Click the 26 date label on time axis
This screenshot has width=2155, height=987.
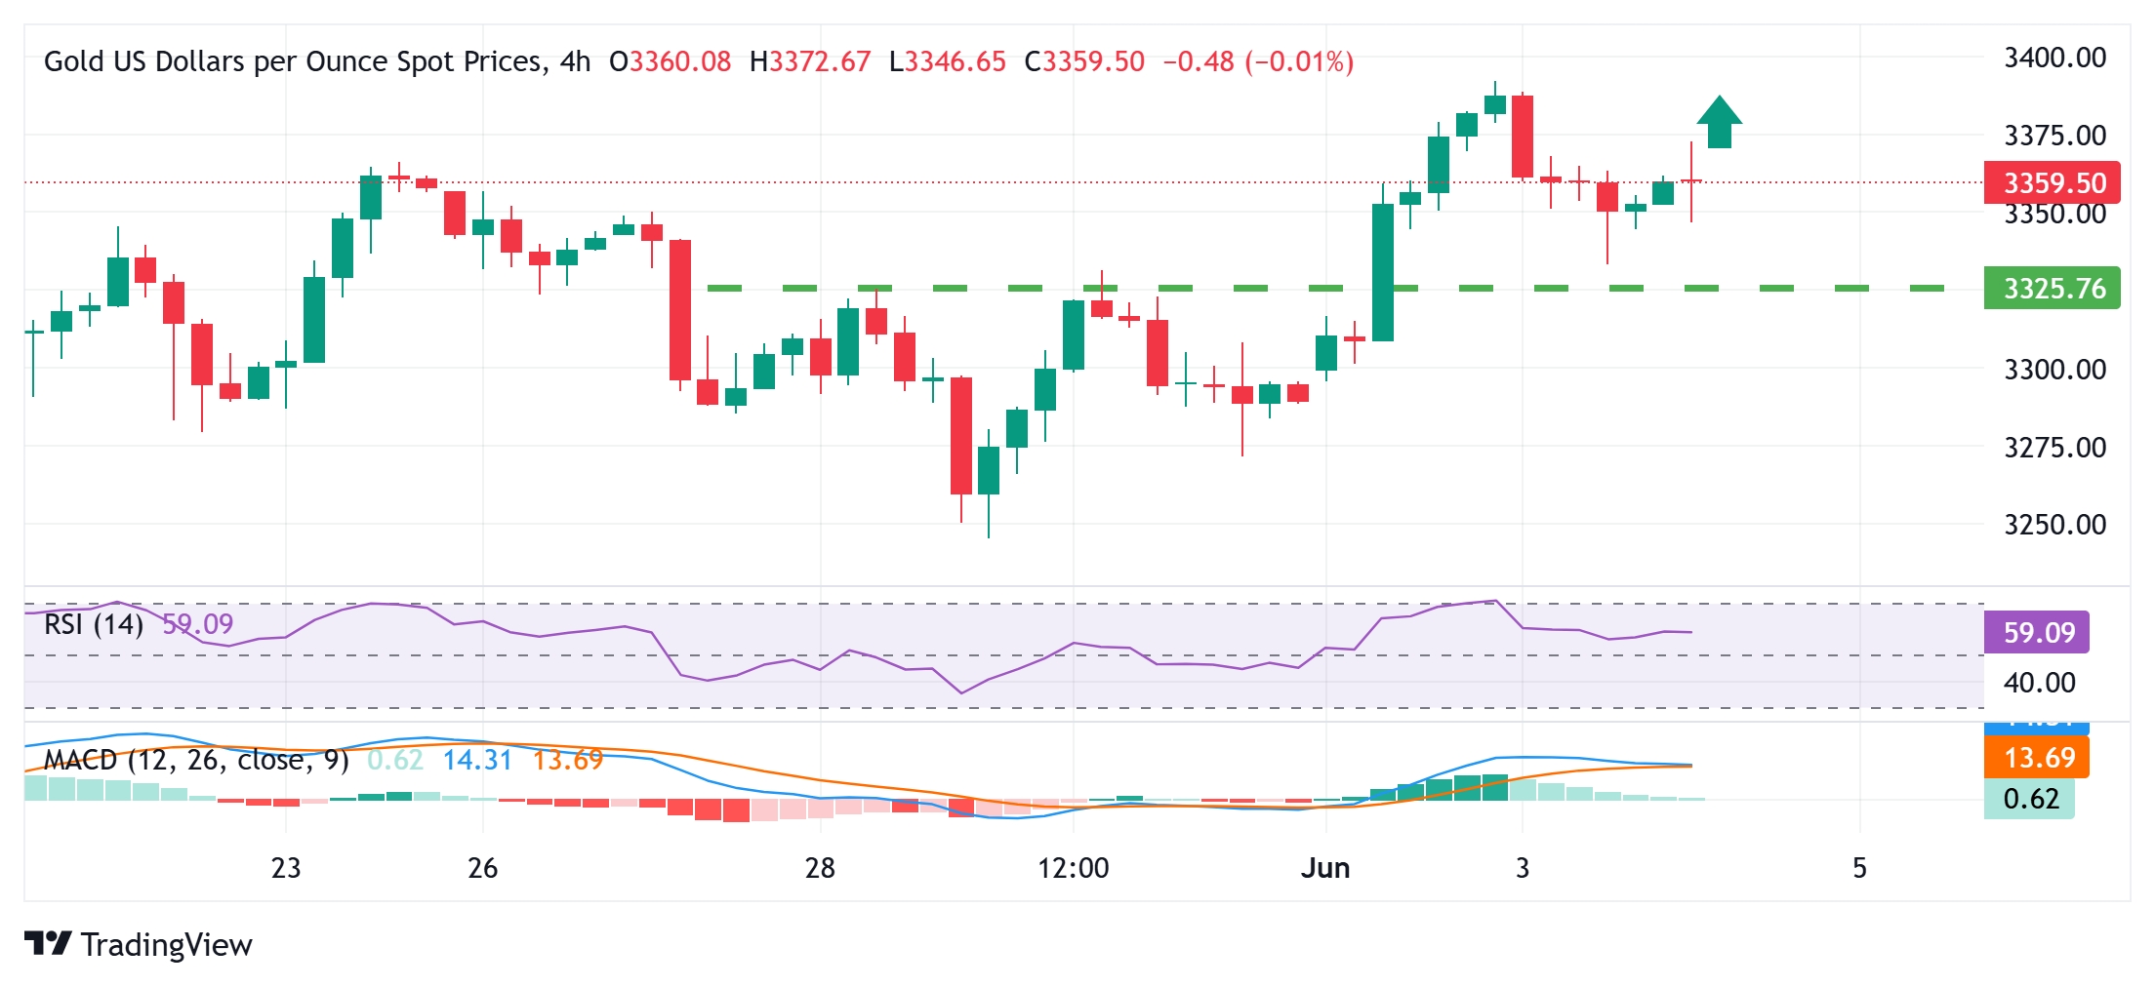482,868
